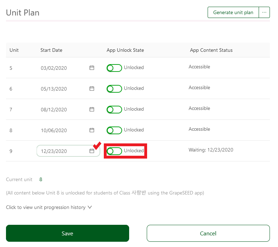This screenshot has width=278, height=247.
Task: Expand unit progression history chevron
Action: tap(90, 207)
